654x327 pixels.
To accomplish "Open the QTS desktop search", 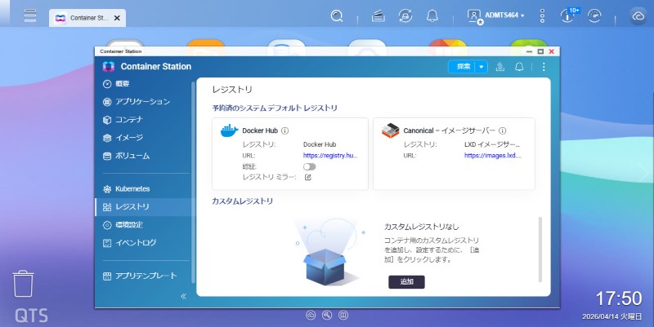I will (337, 15).
